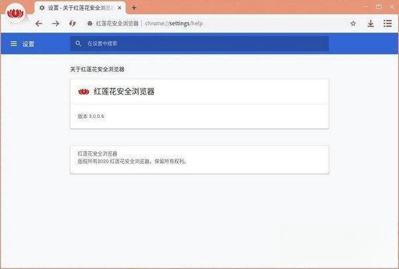Select the 设置 - 关于红莲花安全浏览器 tab

click(x=80, y=8)
